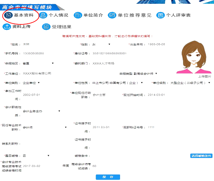Open the 是否破格 dropdown
The image size is (214, 181).
[36, 156]
